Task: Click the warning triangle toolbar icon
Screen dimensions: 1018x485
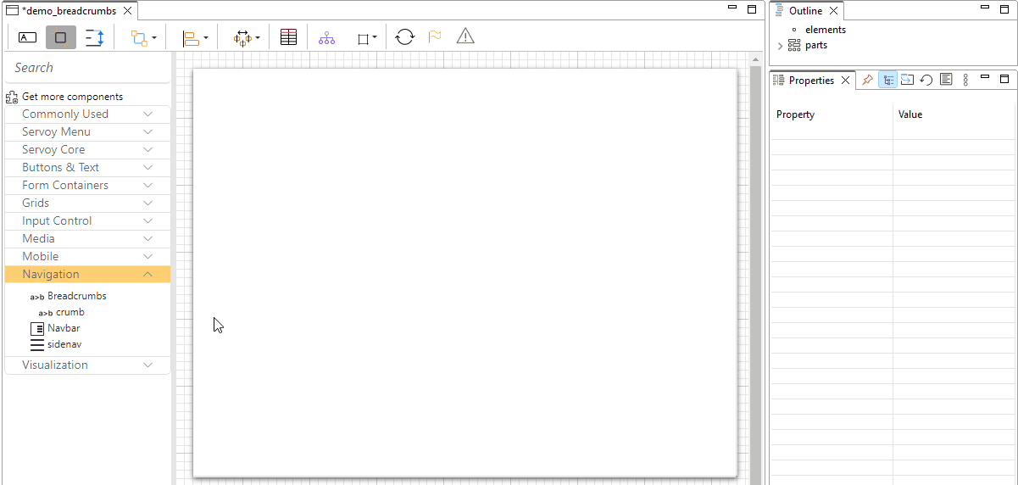Action: click(x=465, y=36)
